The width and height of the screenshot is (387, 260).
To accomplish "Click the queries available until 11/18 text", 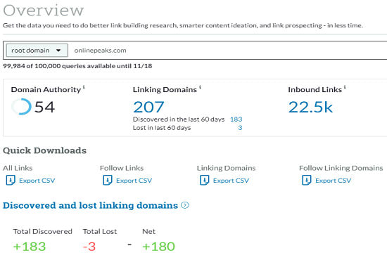I will 77,66.
